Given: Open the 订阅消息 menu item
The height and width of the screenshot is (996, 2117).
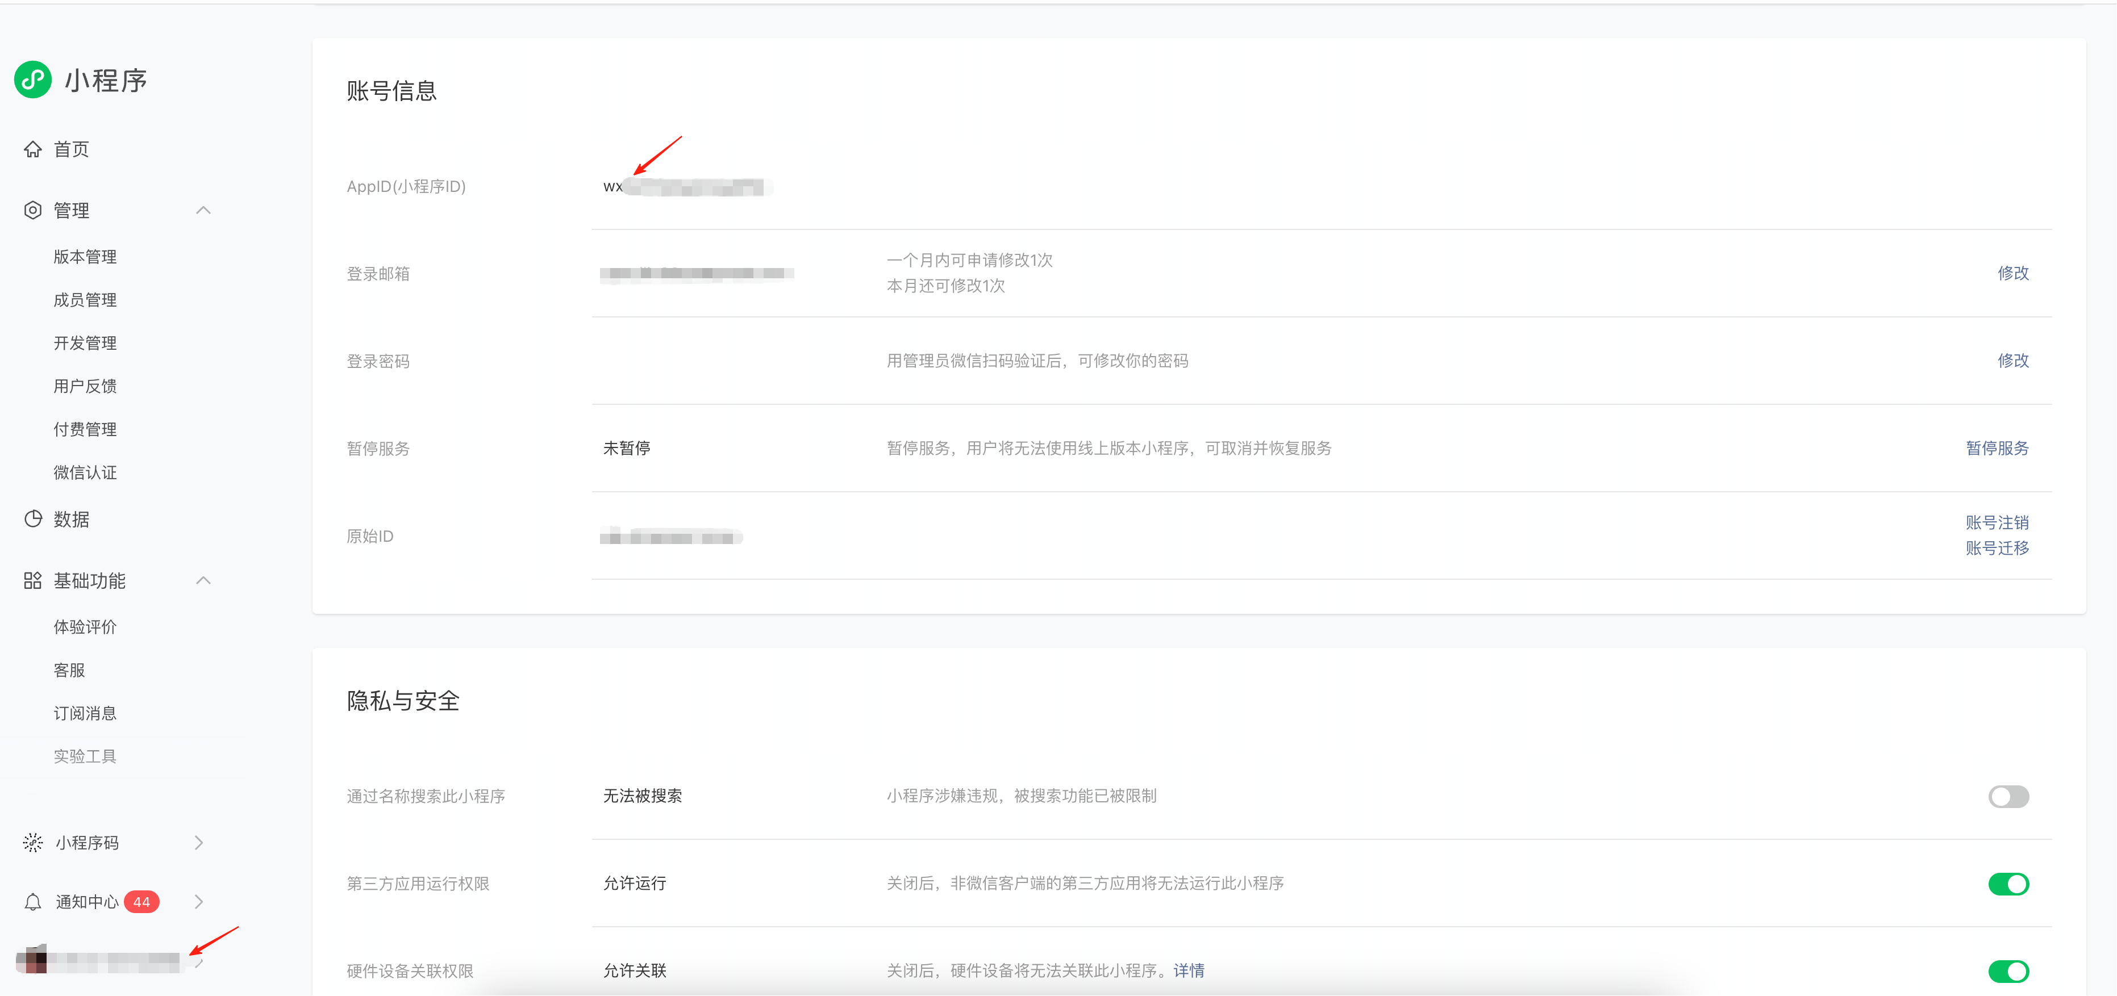Looking at the screenshot, I should tap(85, 714).
